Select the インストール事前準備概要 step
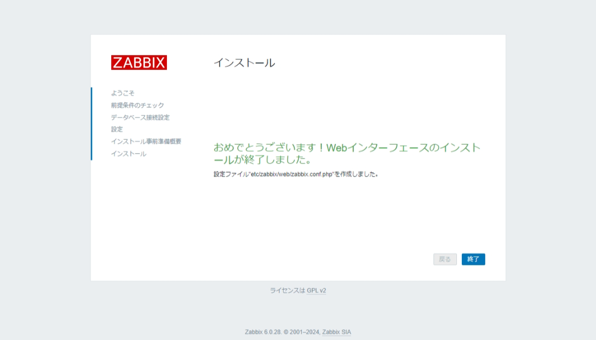The image size is (596, 340). (146, 141)
